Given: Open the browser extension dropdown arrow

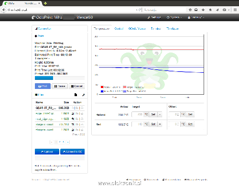Looking at the screenshot, I should point(229,10).
